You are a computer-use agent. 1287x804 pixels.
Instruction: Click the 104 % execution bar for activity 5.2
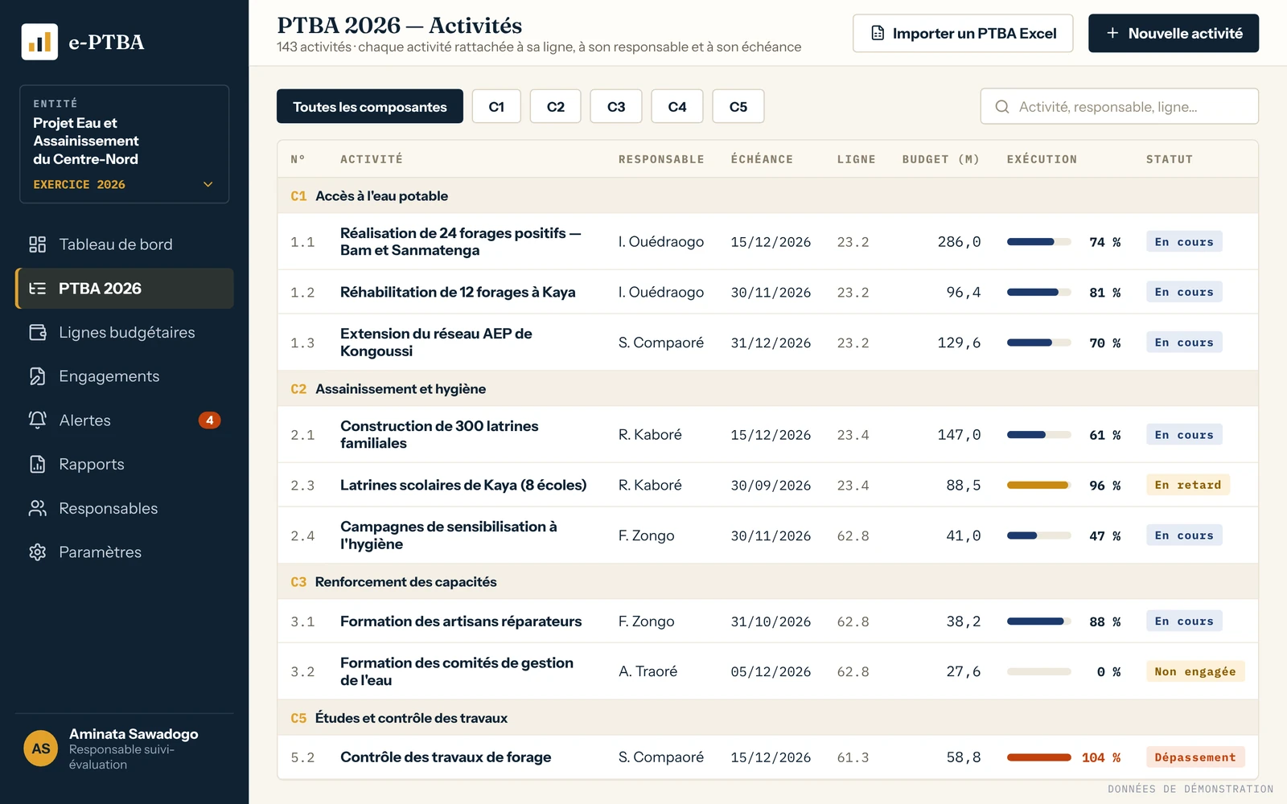tap(1038, 757)
